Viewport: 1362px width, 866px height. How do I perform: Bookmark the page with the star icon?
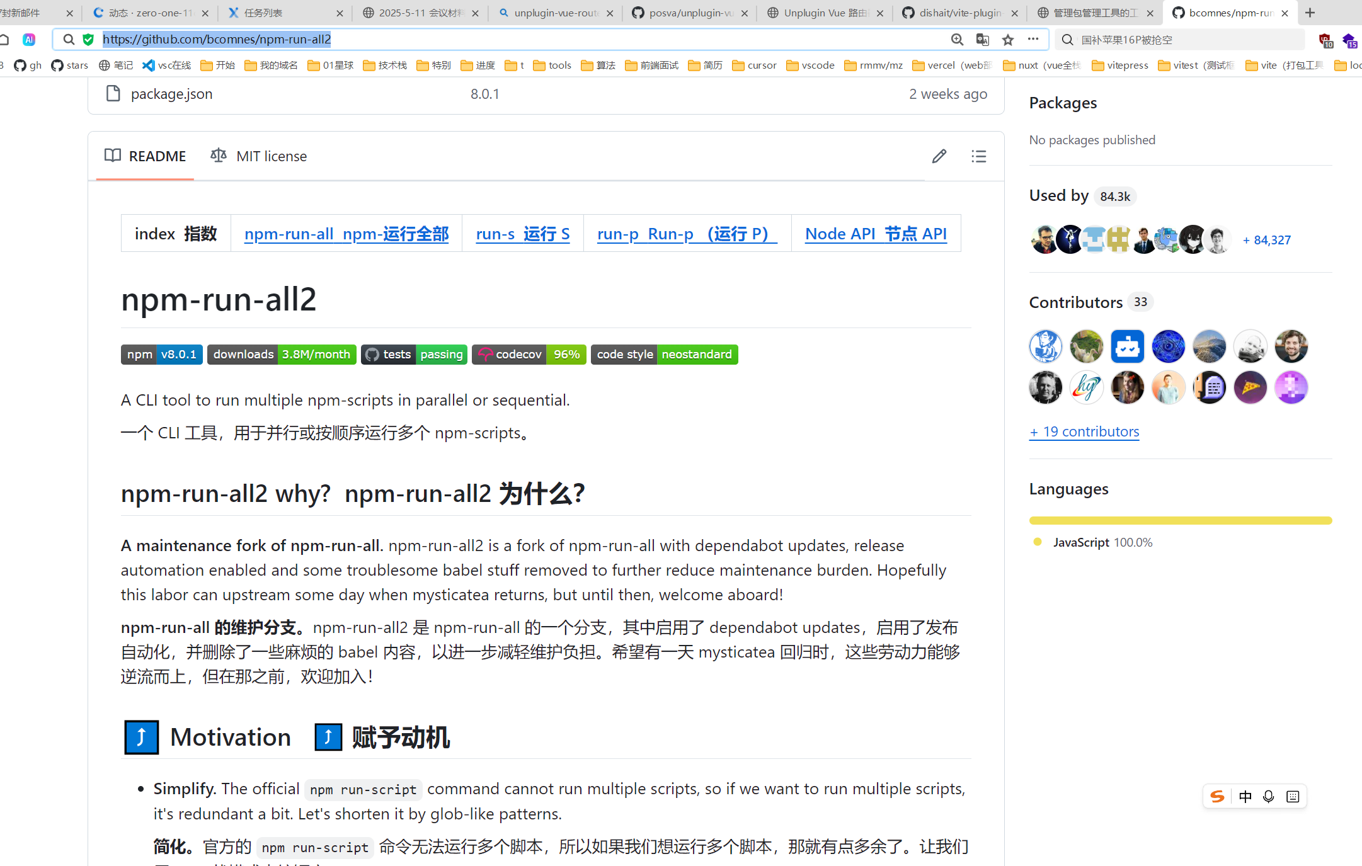1008,40
